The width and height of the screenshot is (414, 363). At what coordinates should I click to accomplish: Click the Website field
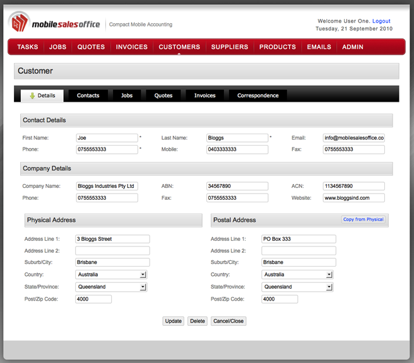353,198
